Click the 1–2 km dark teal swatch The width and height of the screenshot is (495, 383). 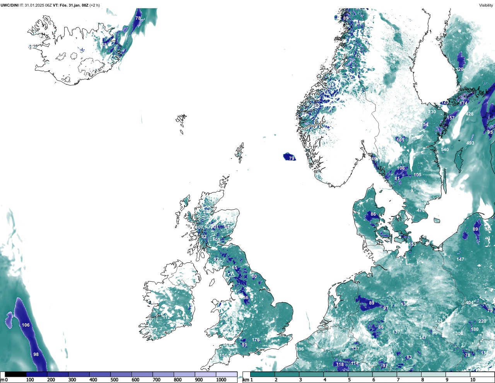tap(263, 374)
